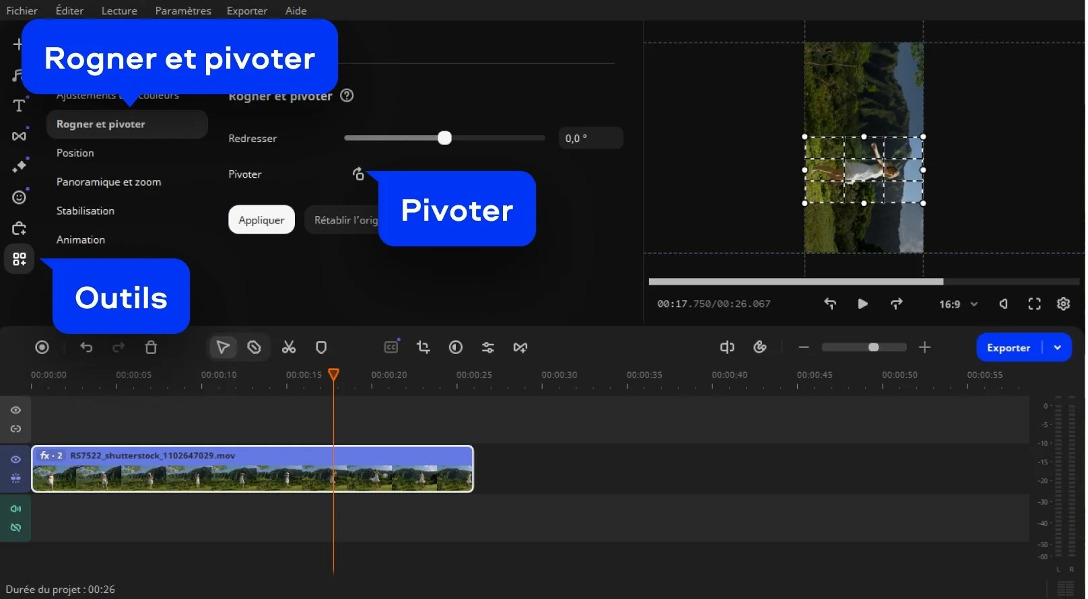1088x599 pixels.
Task: Open the preview settings gear menu
Action: pyautogui.click(x=1063, y=304)
